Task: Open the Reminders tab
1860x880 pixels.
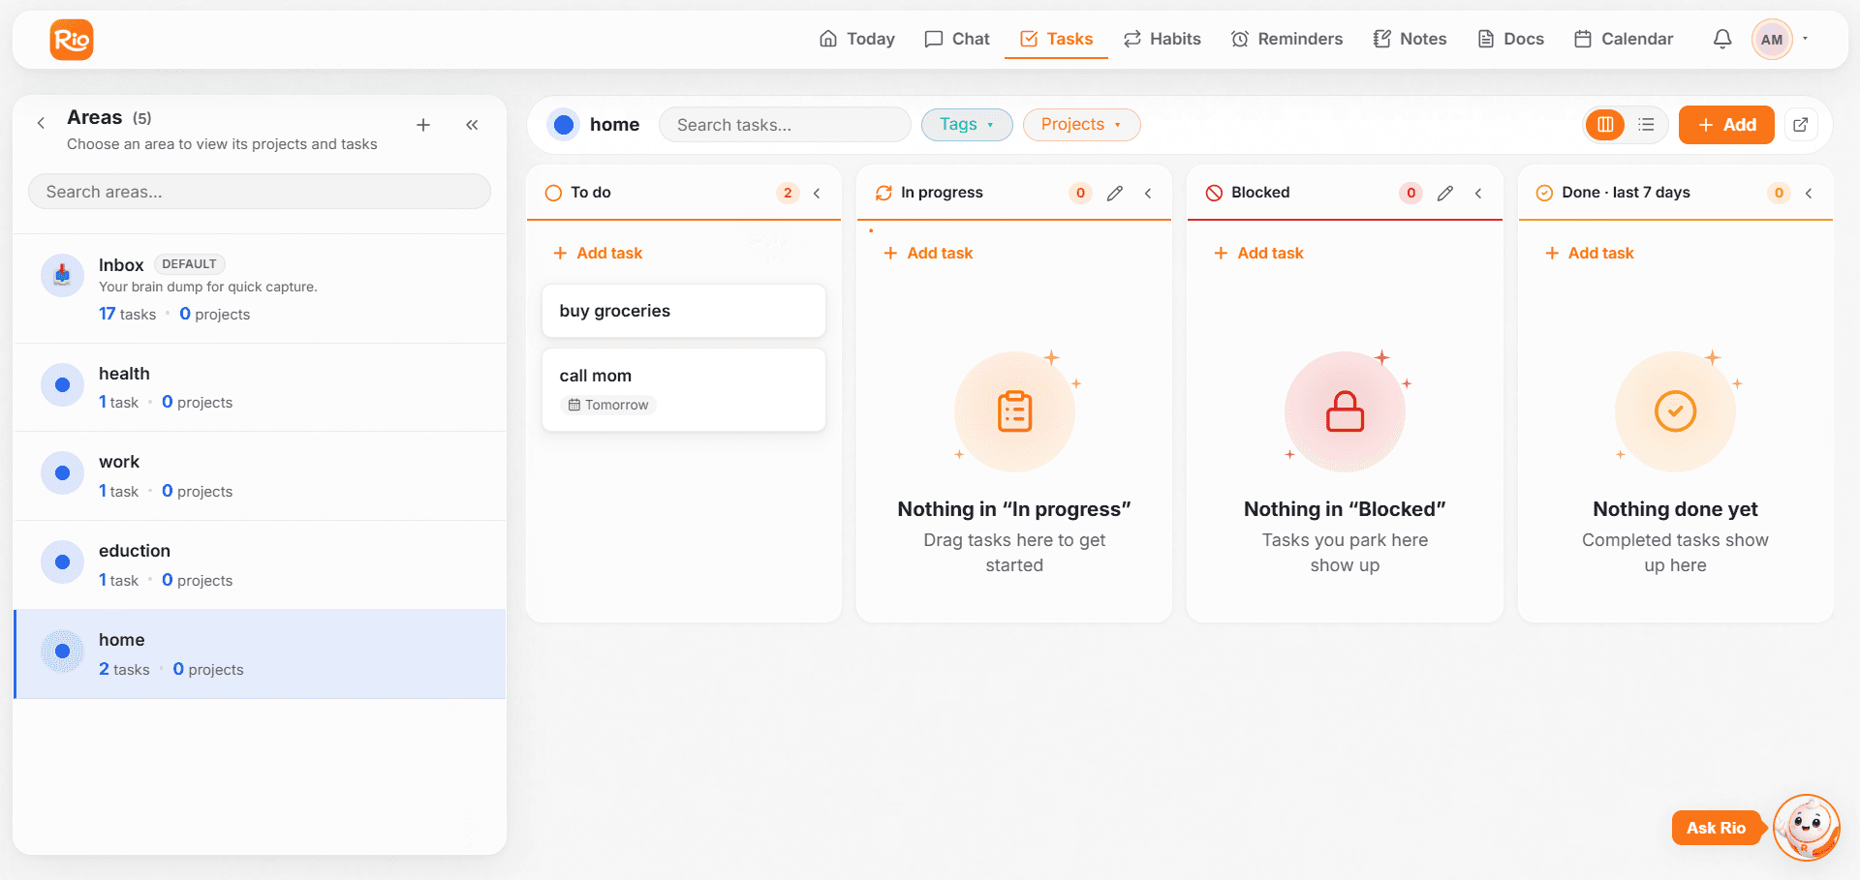Action: [1286, 39]
